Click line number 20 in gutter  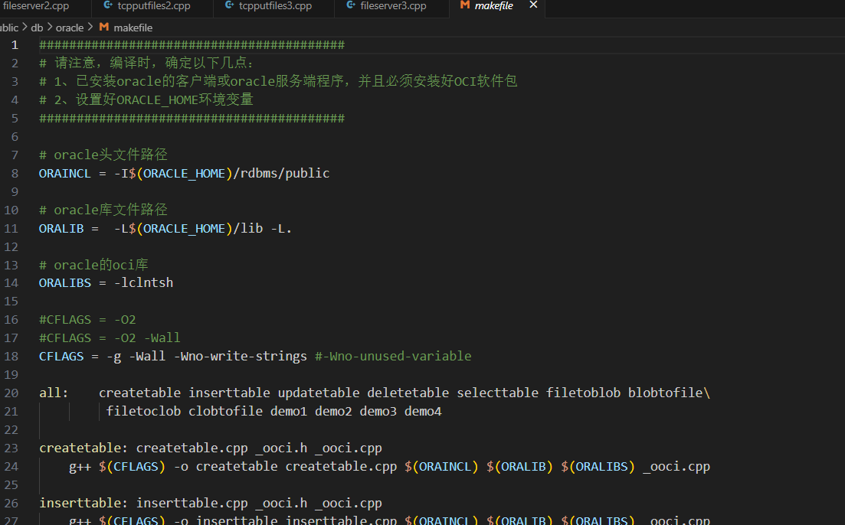click(11, 393)
